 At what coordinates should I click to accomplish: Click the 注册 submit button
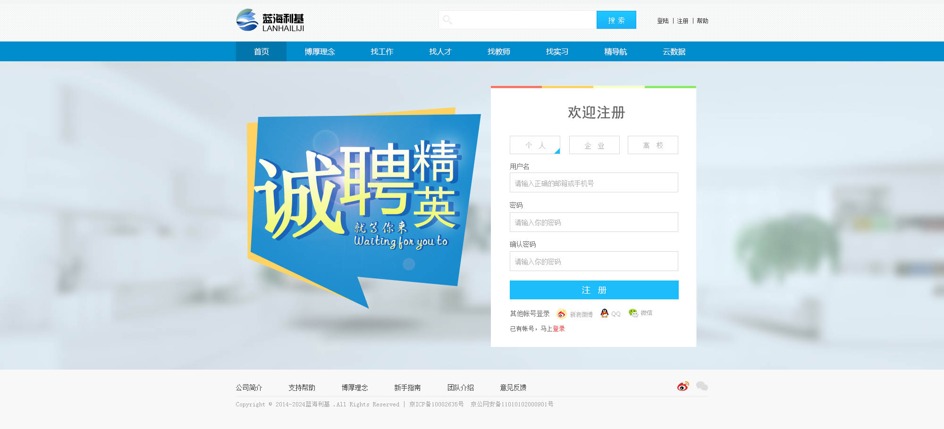[594, 290]
